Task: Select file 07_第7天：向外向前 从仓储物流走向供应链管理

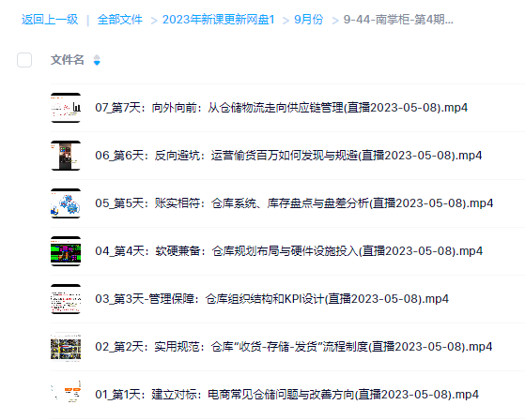Action: (x=281, y=108)
